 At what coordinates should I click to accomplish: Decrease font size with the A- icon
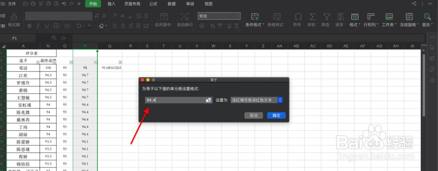[x=105, y=16]
